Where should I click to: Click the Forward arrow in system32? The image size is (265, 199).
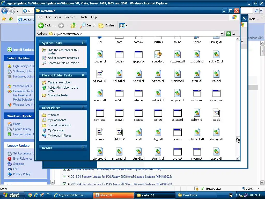tap(61, 25)
